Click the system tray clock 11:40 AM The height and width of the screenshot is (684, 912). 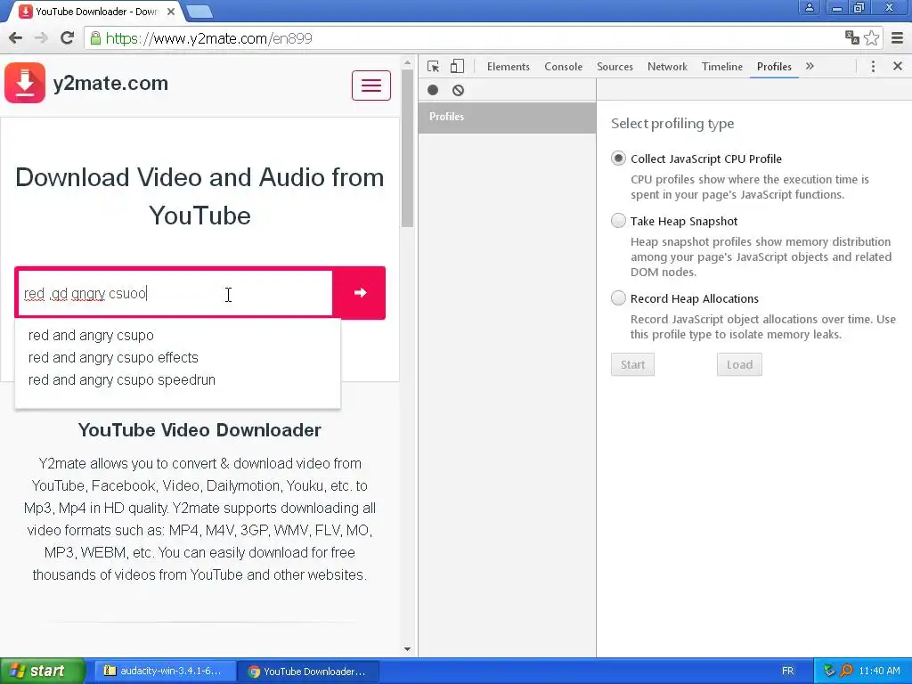tap(879, 672)
